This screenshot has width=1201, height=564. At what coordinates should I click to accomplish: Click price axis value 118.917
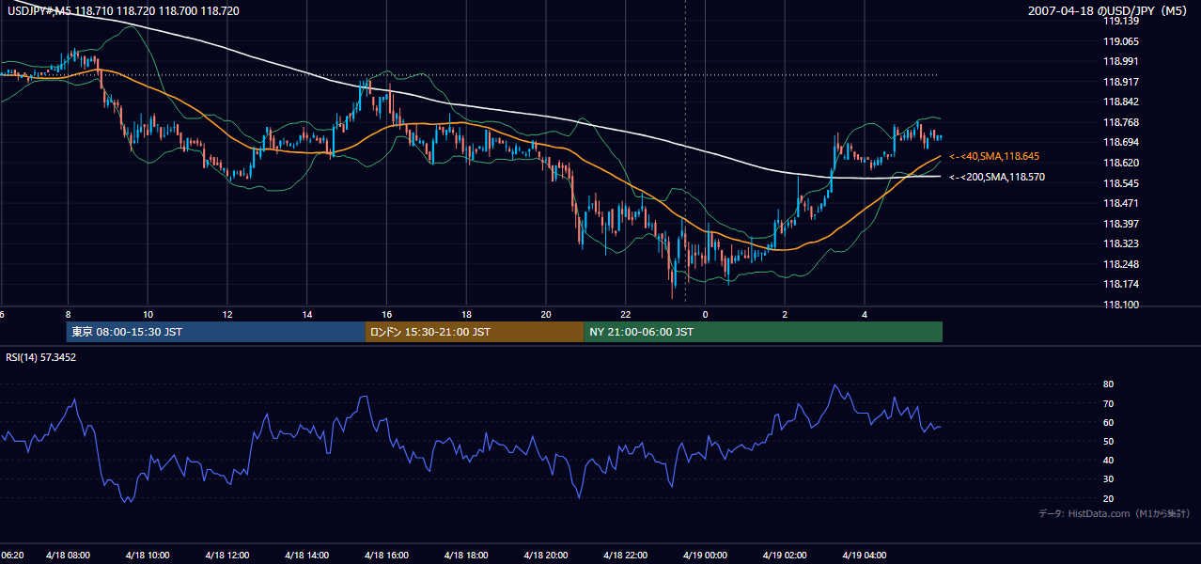1121,82
